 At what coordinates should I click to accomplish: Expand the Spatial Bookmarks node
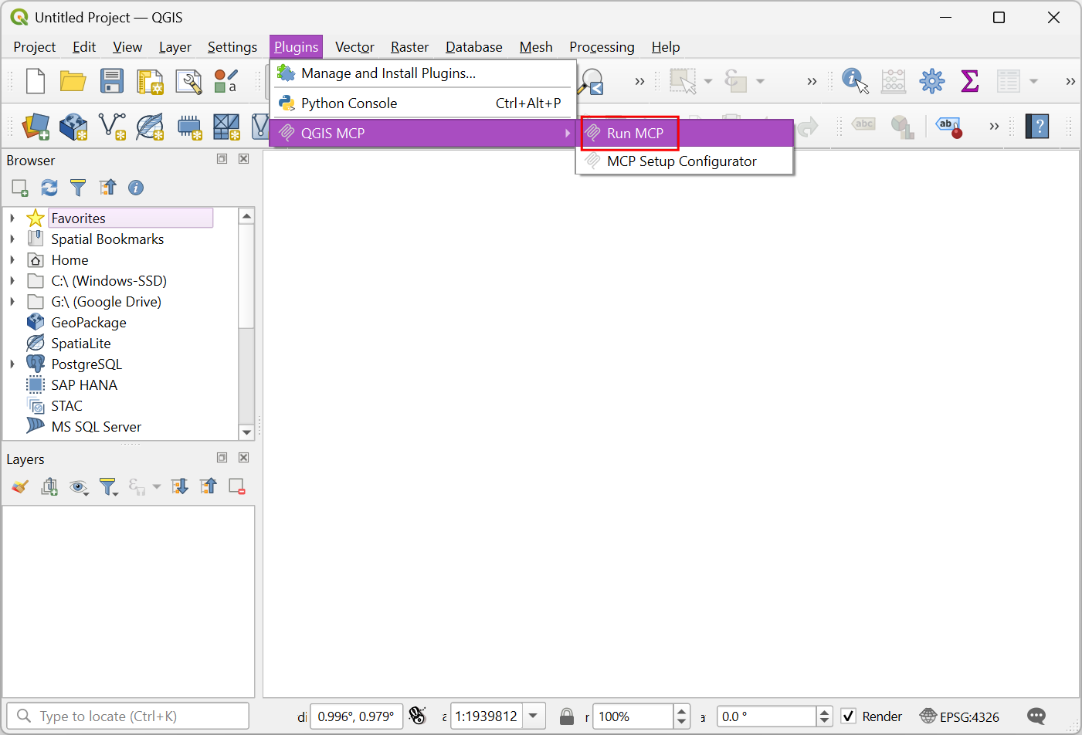(x=12, y=239)
